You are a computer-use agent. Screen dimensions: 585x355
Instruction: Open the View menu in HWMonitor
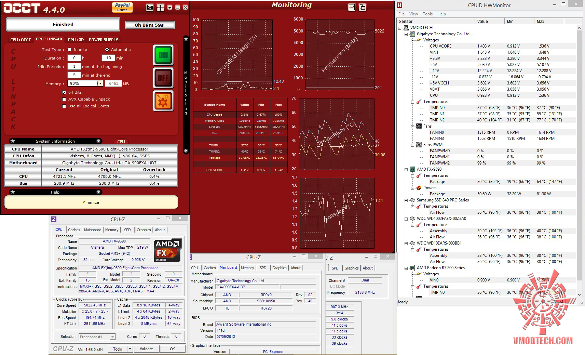(413, 14)
